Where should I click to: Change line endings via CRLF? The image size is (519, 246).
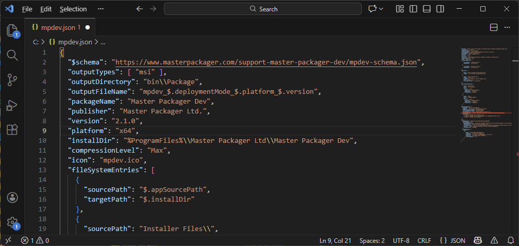[424, 240]
